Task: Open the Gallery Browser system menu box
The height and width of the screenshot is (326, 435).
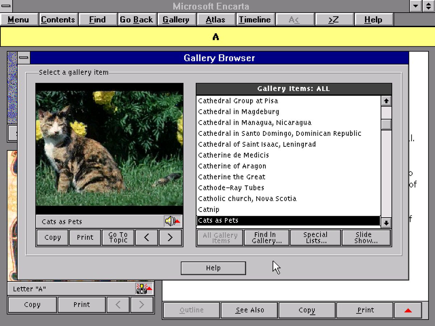Action: click(24, 58)
